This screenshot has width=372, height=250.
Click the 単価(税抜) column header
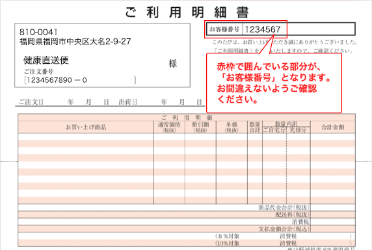[232, 127]
